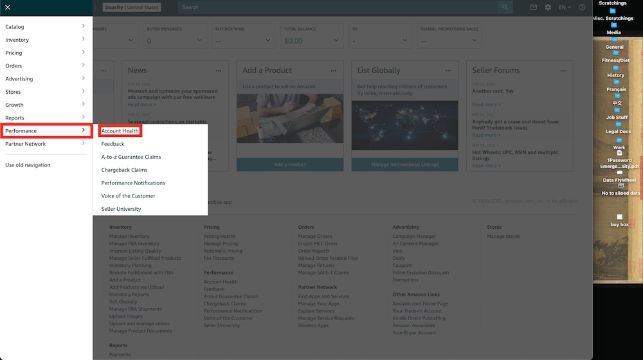Open the Reports menu item
The width and height of the screenshot is (643, 360).
point(46,118)
